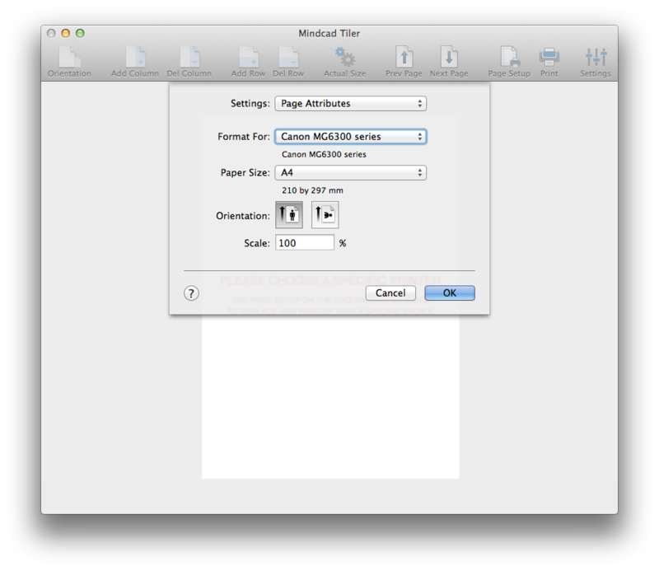Image resolution: width=659 pixels, height=571 pixels.
Task: Click 'Canon MG6300 series' caption below dropdown
Action: [324, 154]
